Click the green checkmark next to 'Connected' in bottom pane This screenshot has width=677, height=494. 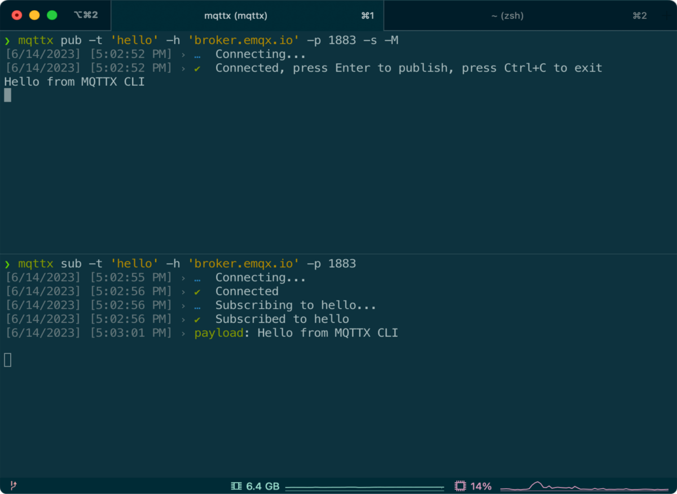click(x=197, y=292)
